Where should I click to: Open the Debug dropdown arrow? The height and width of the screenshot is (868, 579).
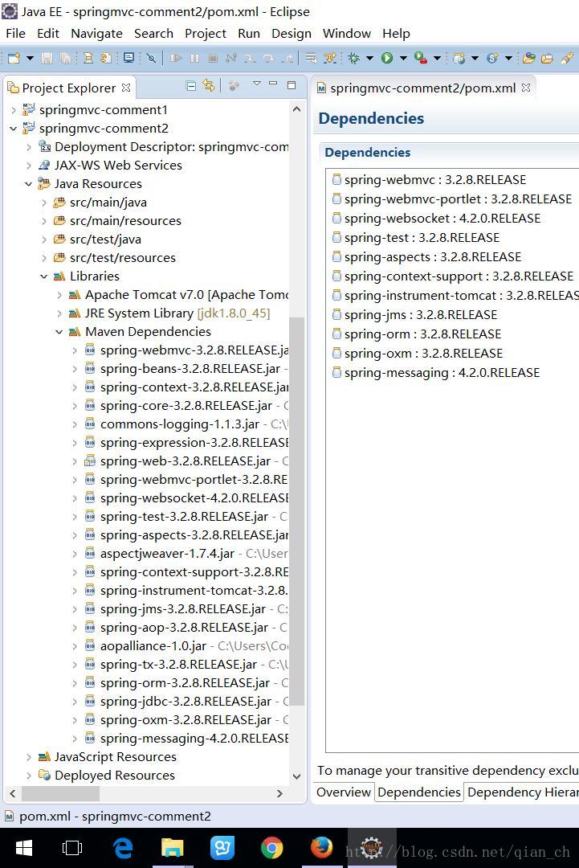[369, 58]
